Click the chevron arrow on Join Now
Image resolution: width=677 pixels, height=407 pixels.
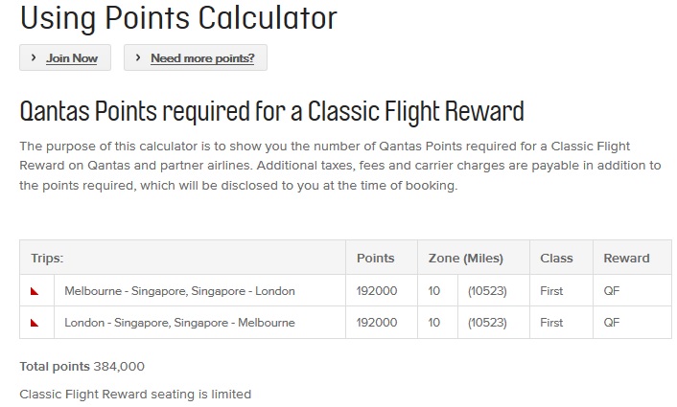34,58
